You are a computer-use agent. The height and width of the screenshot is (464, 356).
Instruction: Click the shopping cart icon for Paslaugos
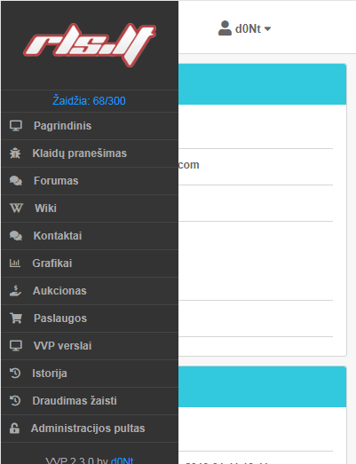tap(16, 319)
